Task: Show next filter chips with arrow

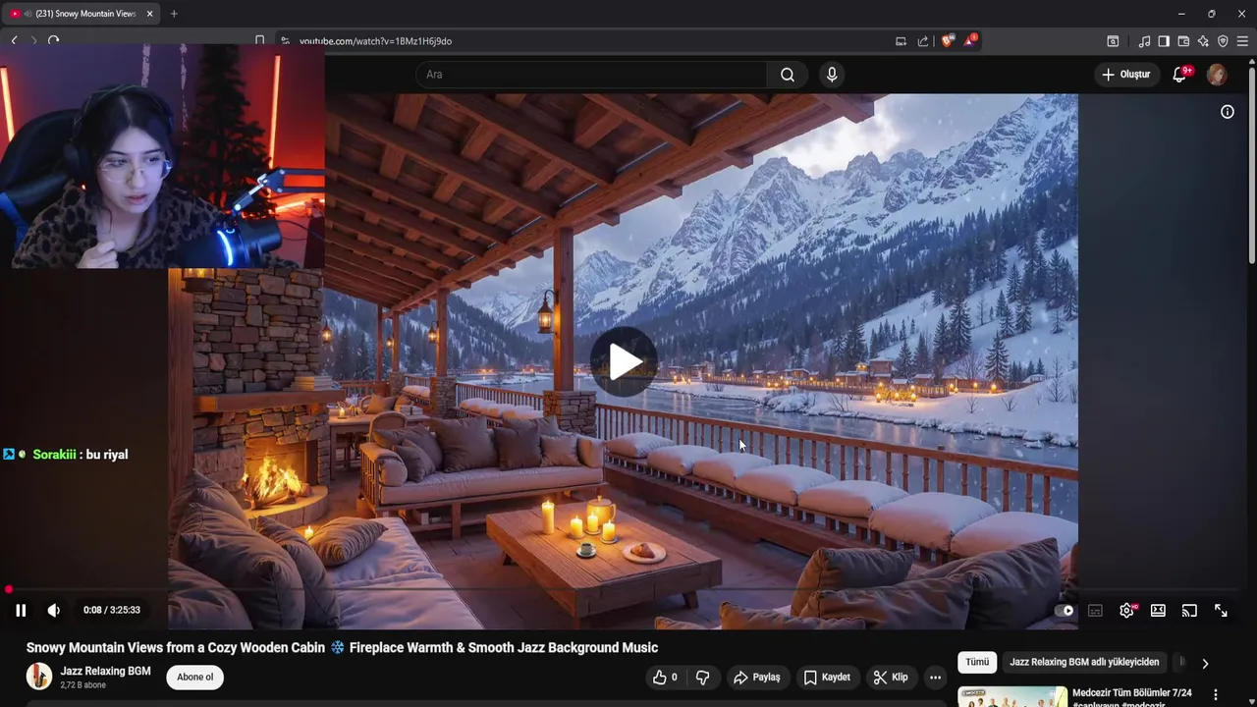Action: [1205, 663]
